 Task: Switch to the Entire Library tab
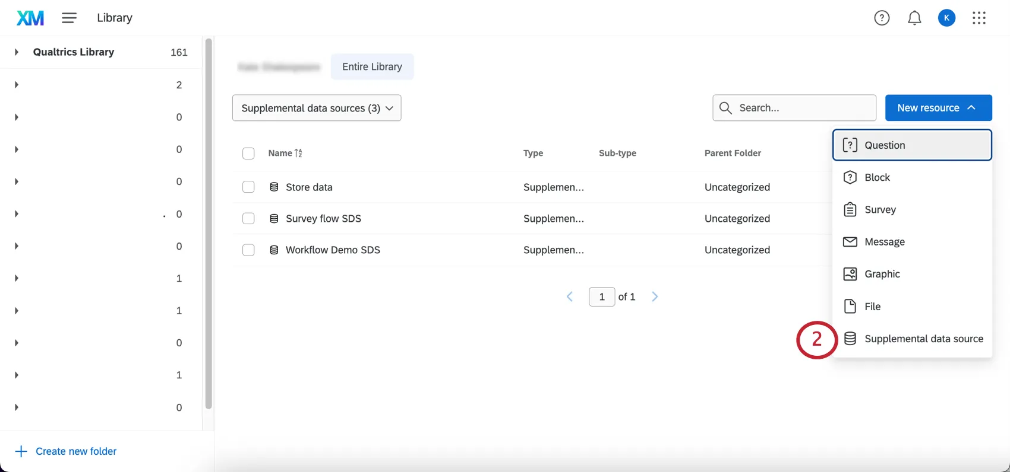click(x=372, y=67)
